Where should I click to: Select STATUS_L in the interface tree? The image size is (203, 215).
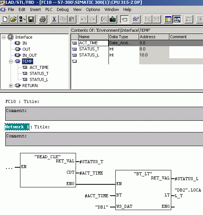click(39, 79)
